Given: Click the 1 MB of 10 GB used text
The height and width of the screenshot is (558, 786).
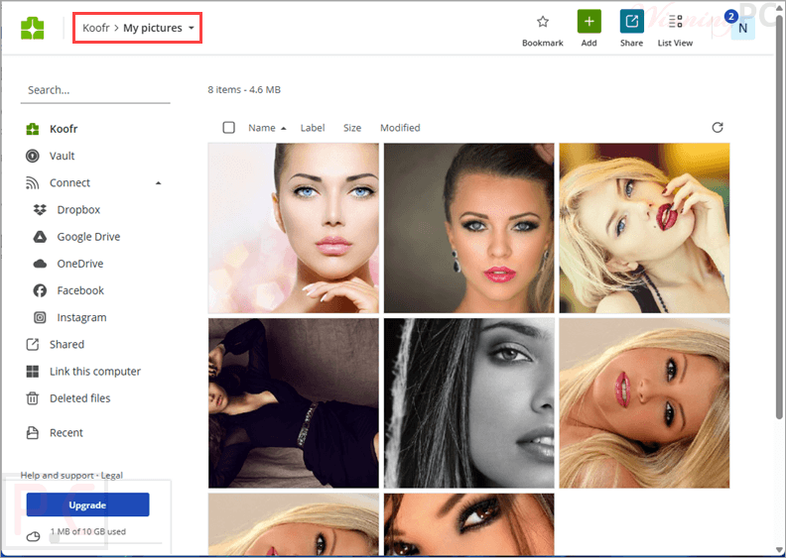Looking at the screenshot, I should pos(88,531).
